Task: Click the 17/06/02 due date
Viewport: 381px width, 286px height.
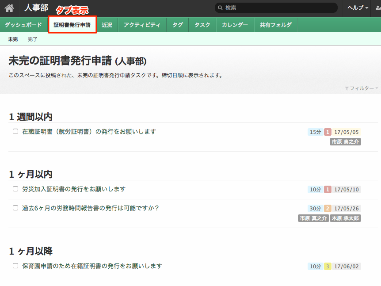Action: 347,266
